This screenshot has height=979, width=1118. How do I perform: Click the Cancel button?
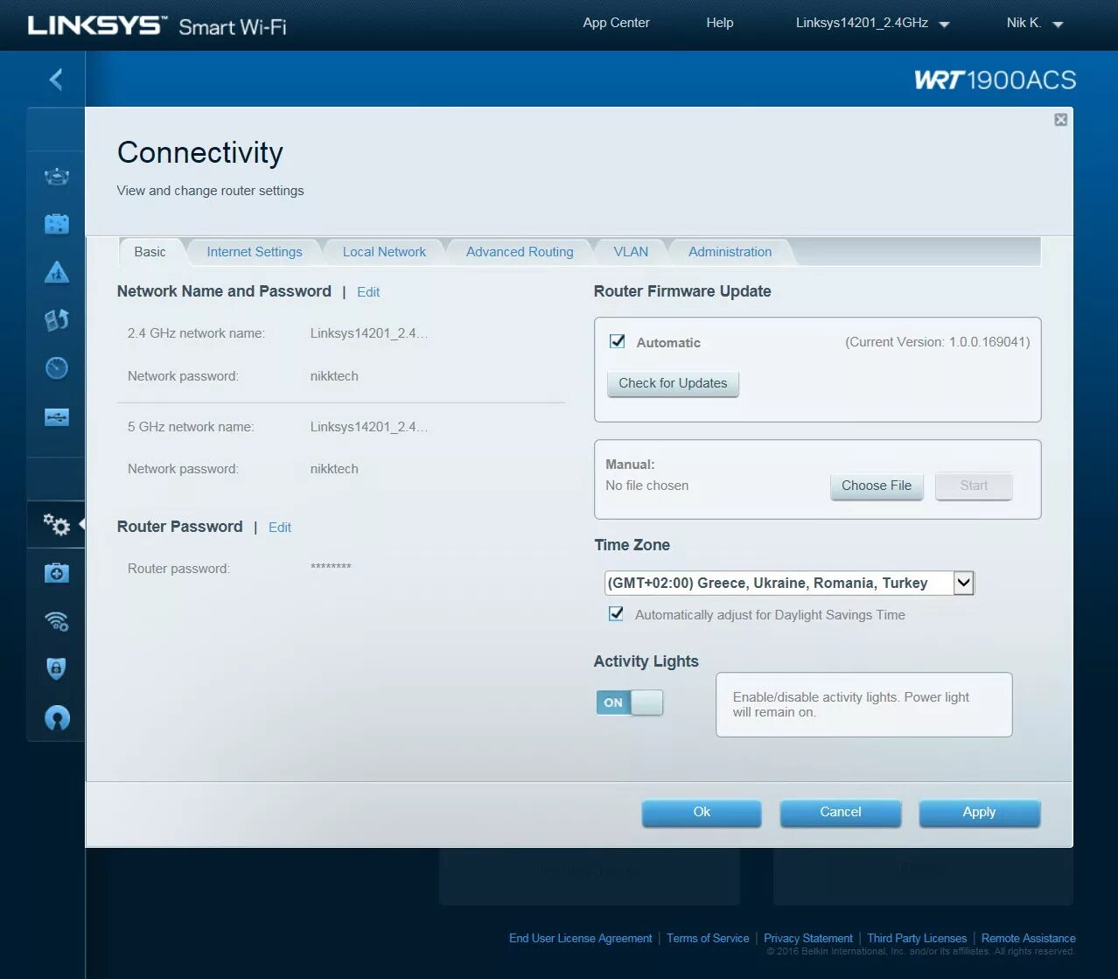(x=841, y=813)
